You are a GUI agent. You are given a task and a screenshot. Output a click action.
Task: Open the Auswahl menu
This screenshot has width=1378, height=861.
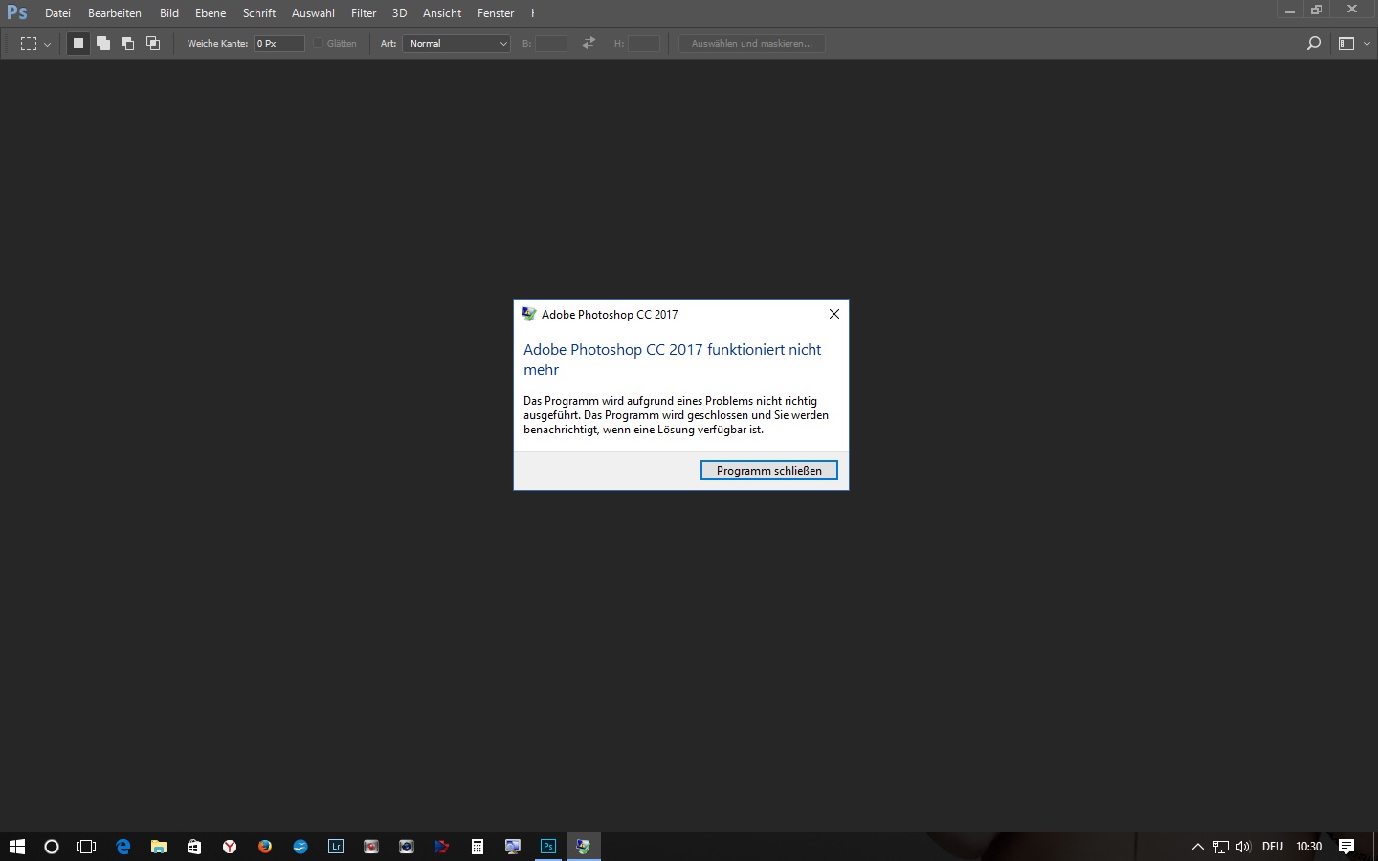coord(313,13)
